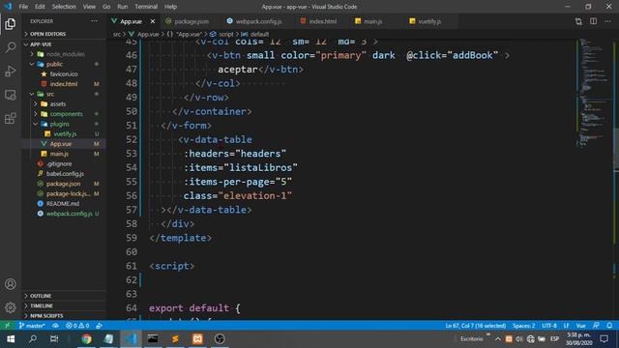Change indentation via Spaces: 2

point(523,326)
